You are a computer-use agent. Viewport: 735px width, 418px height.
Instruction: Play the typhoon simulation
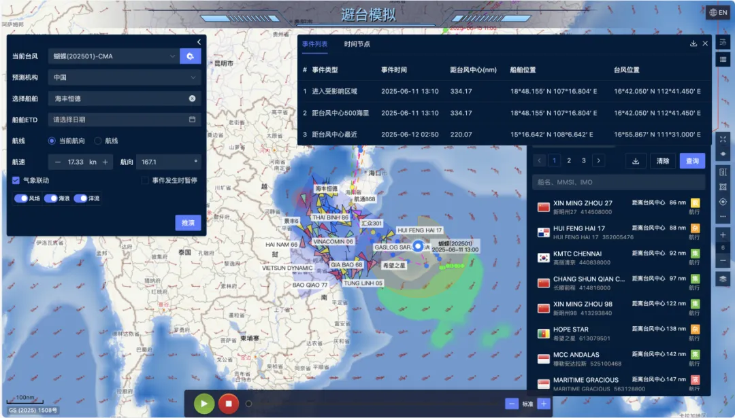[204, 404]
